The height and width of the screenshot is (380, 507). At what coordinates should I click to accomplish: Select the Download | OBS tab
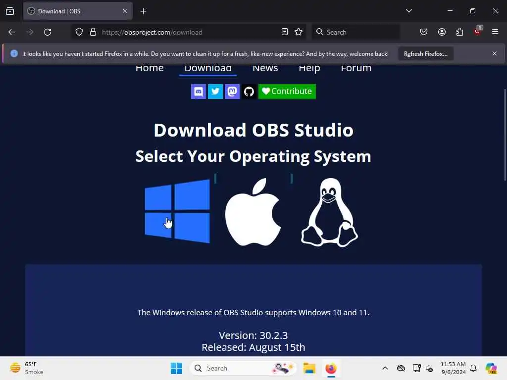78,11
